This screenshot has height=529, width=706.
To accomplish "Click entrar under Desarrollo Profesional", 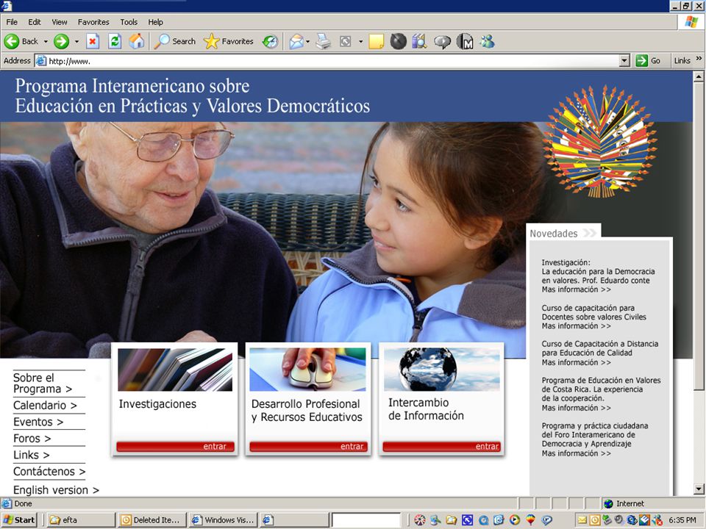I will click(308, 446).
